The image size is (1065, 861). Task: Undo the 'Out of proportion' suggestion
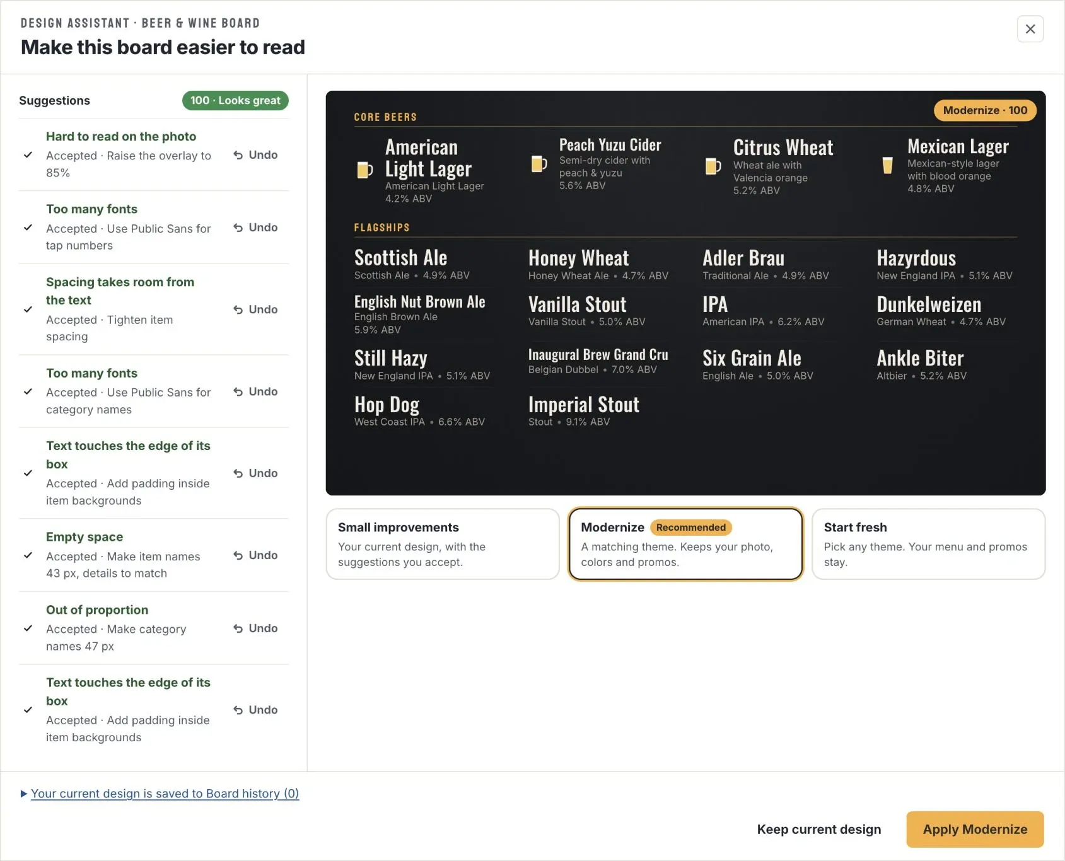tap(255, 628)
